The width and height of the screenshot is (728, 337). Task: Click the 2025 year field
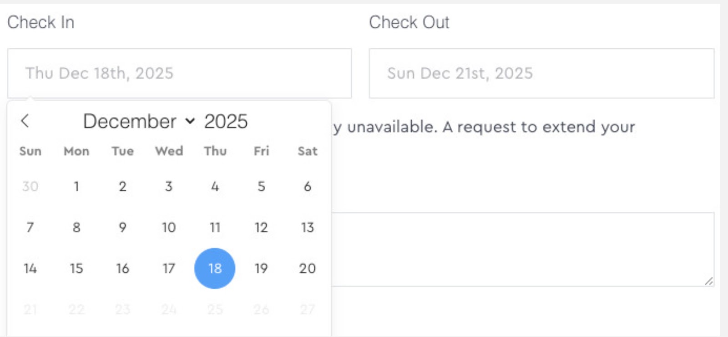coord(226,122)
